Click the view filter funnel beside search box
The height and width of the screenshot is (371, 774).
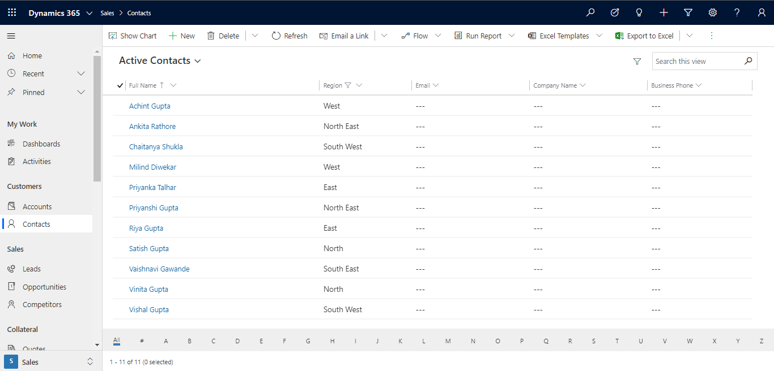click(637, 61)
